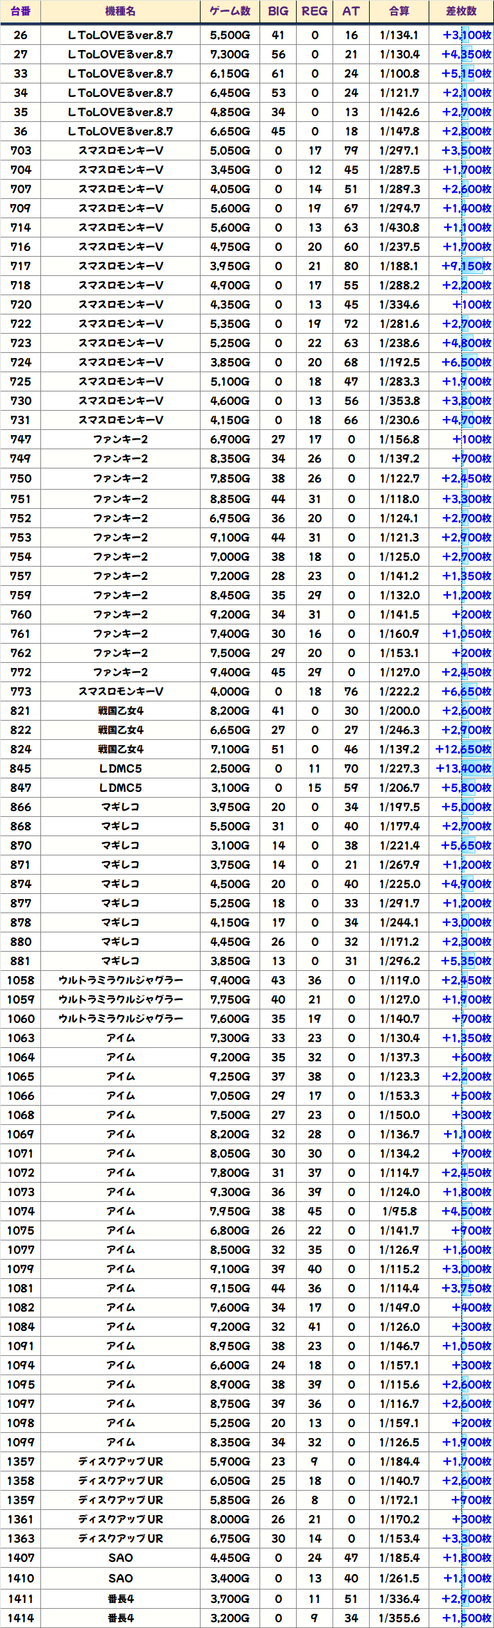
Task: Click the 9,400G cell in row 772
Action: [x=230, y=673]
